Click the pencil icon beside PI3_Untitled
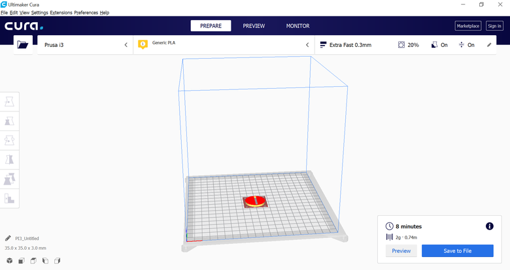 click(8, 238)
